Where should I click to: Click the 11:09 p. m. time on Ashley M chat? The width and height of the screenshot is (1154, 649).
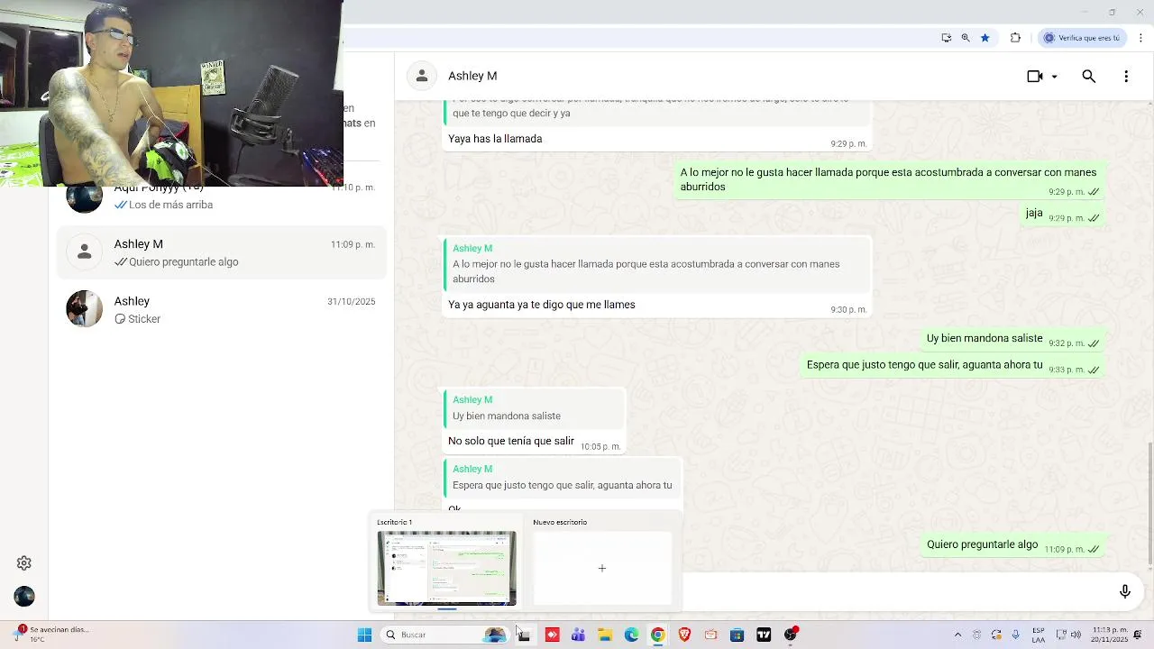pos(353,244)
